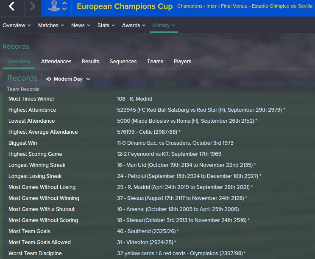The image size is (315, 259).
Task: Select the Sequences tab
Action: pyautogui.click(x=123, y=62)
